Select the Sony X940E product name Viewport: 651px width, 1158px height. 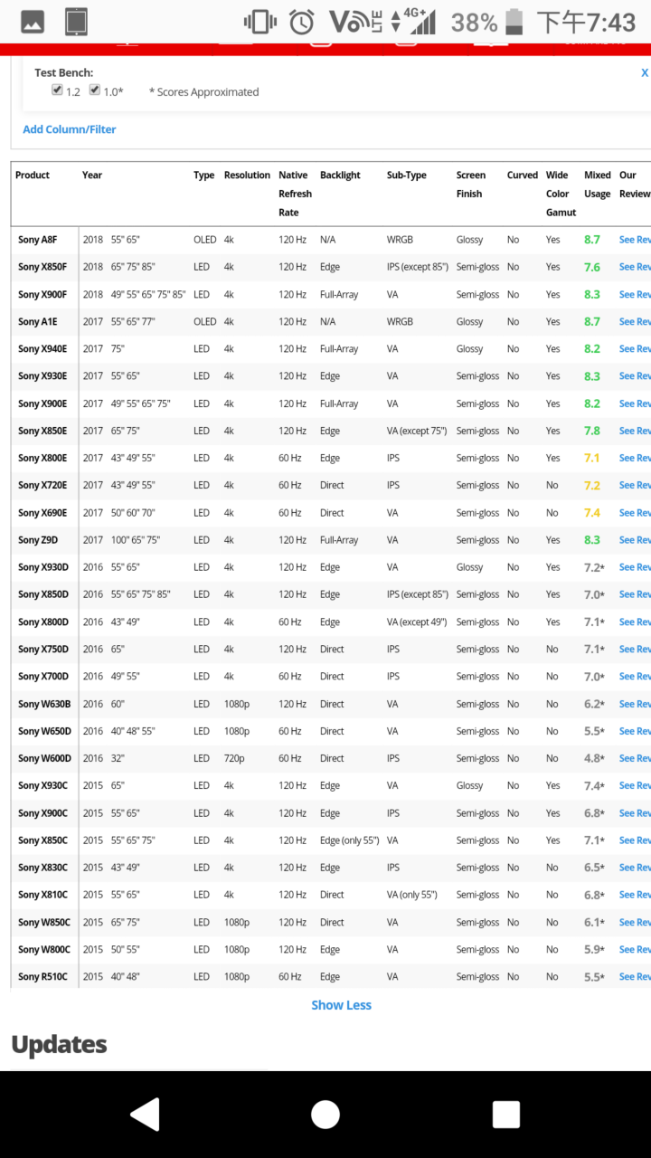coord(42,349)
